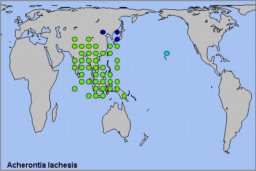Select the dark blue dot on mainland Asia
Screen dimensions: 256x171
click(103, 32)
